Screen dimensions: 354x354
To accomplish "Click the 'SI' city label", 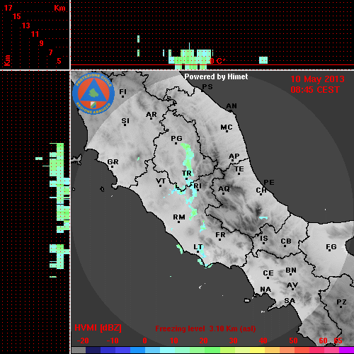I will tap(125, 121).
